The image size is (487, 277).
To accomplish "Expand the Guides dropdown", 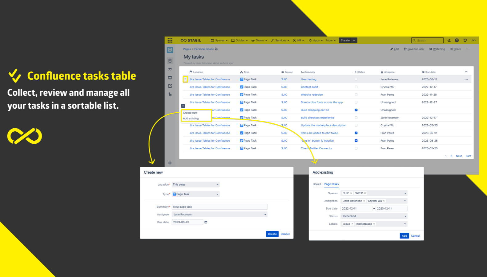I will point(239,40).
